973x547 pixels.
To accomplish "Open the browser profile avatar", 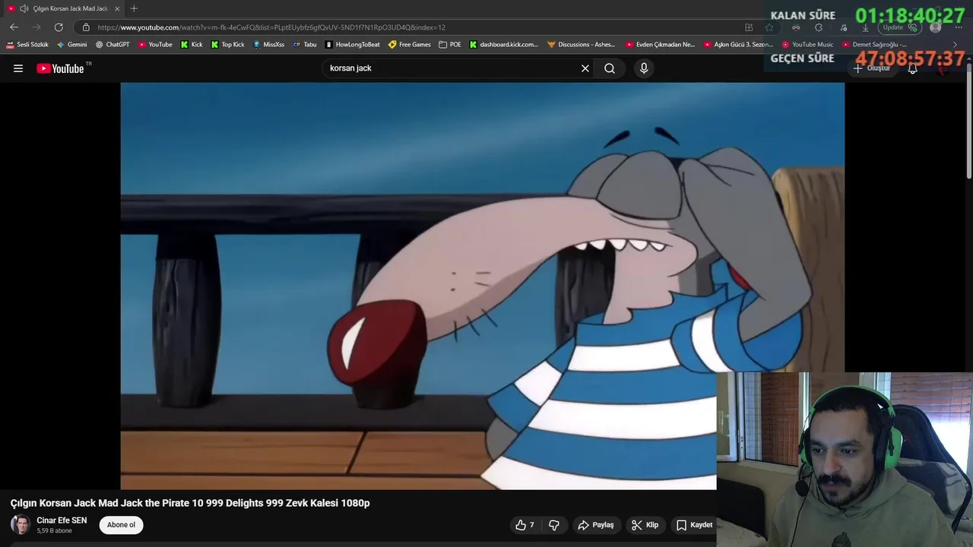I will 936,27.
